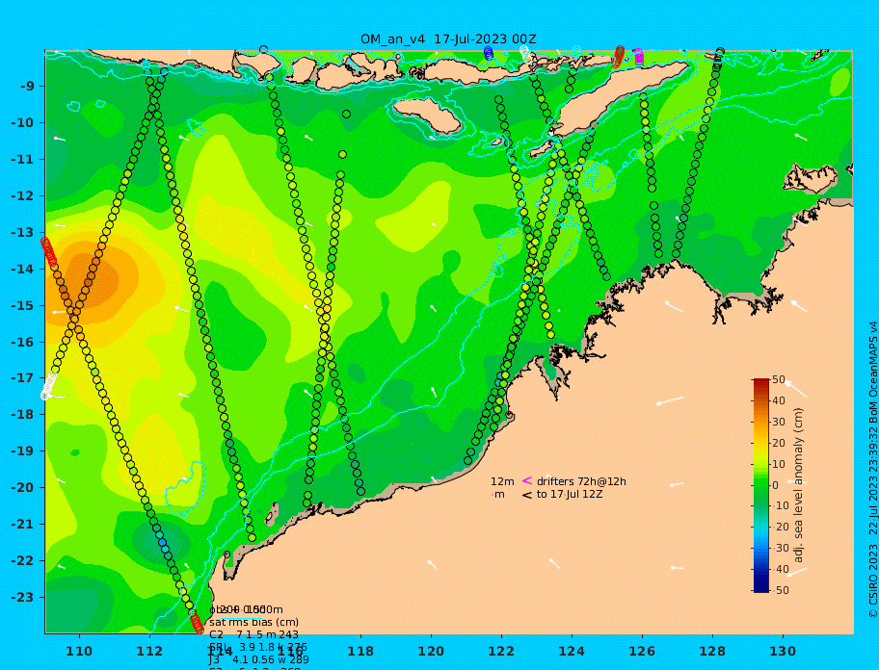This screenshot has height=670, width=879.
Task: Click the white circle cluster on the left map edge
Action: [49, 385]
